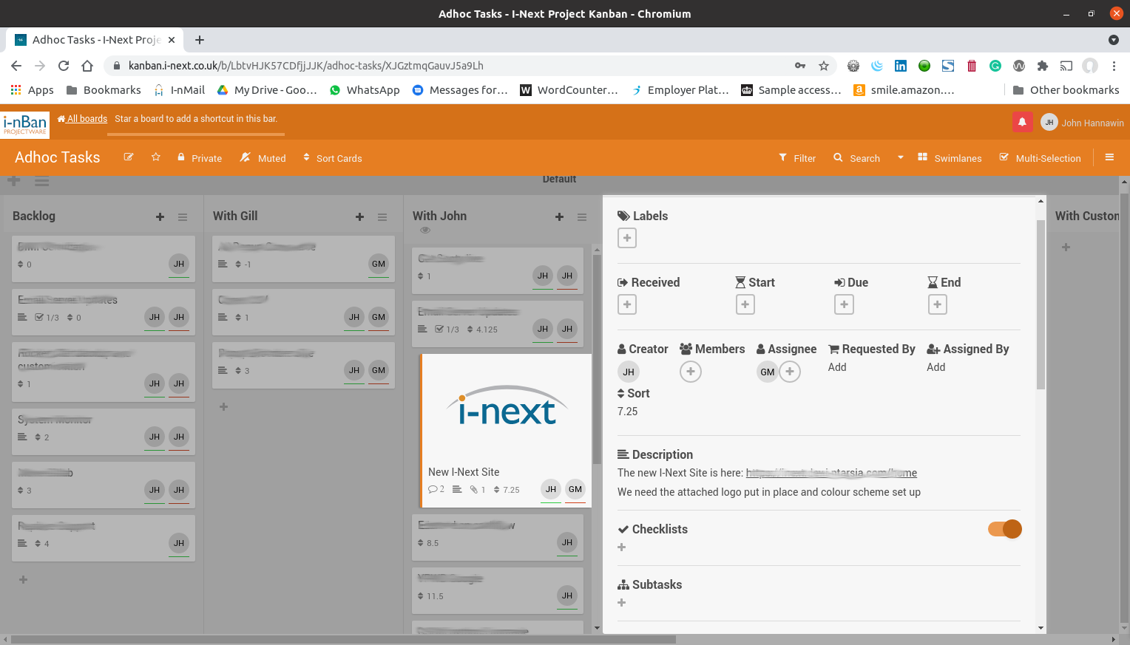Click the horizontal board scrollbar

[x=342, y=639]
